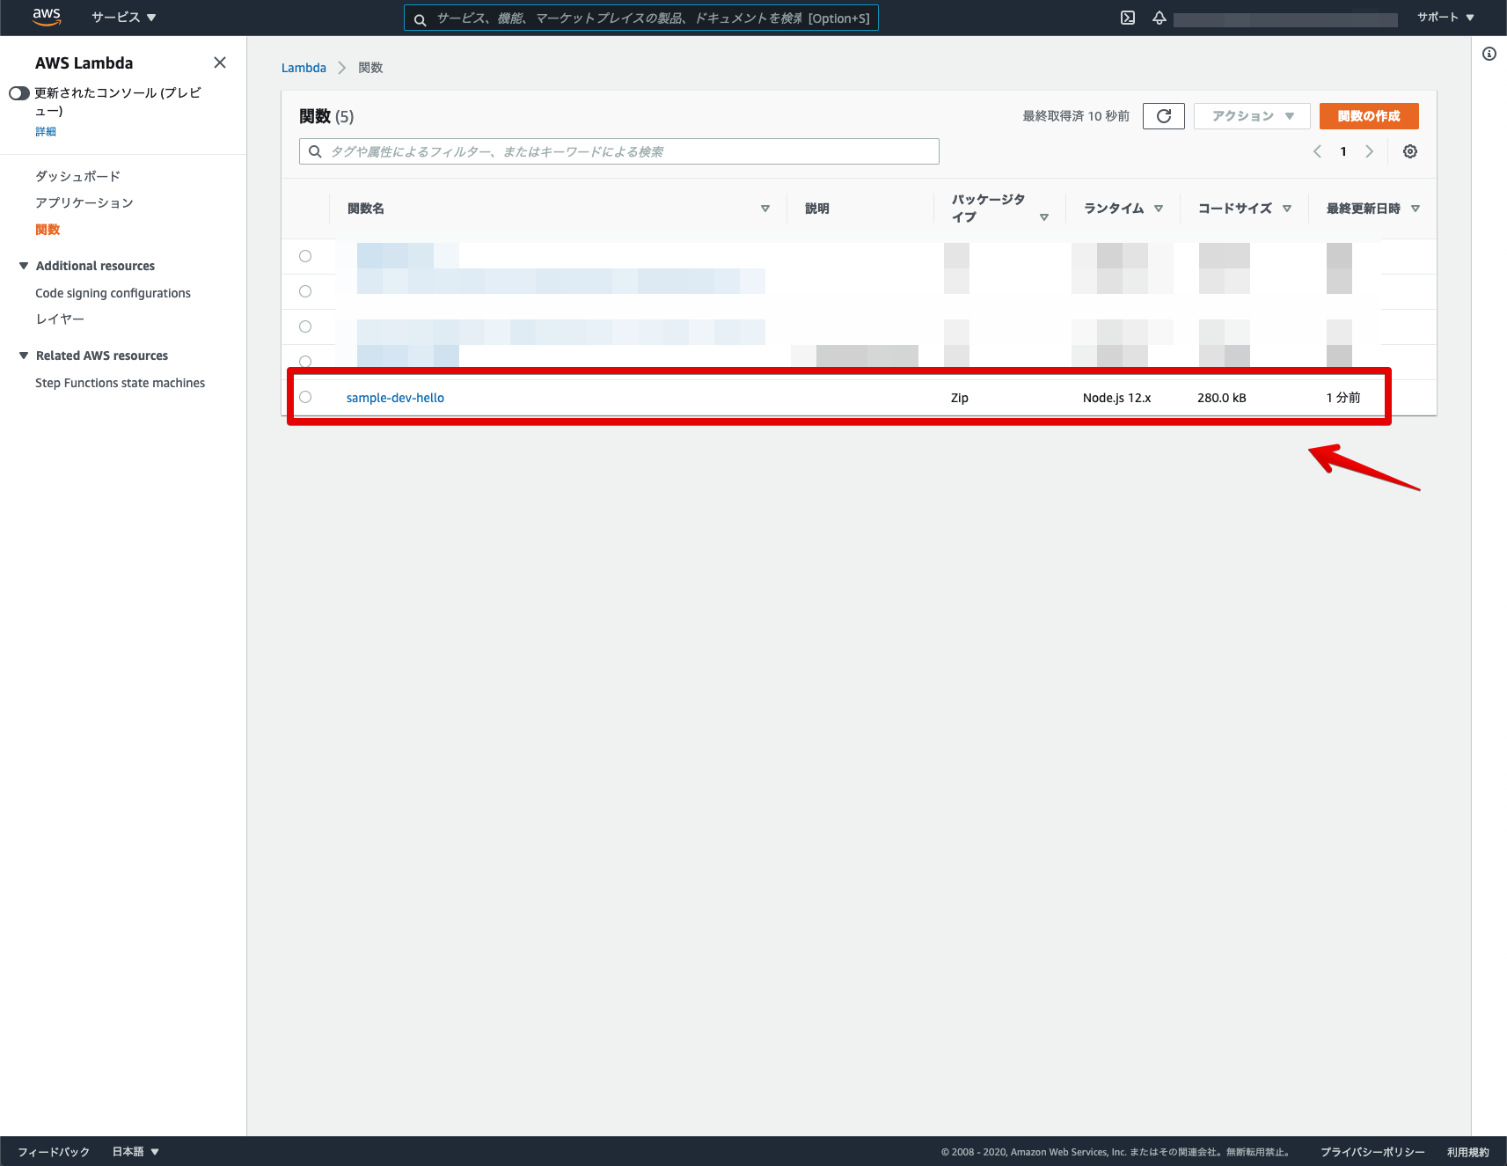Sort by コードサイズ column arrow
The image size is (1507, 1166).
pyautogui.click(x=1287, y=209)
